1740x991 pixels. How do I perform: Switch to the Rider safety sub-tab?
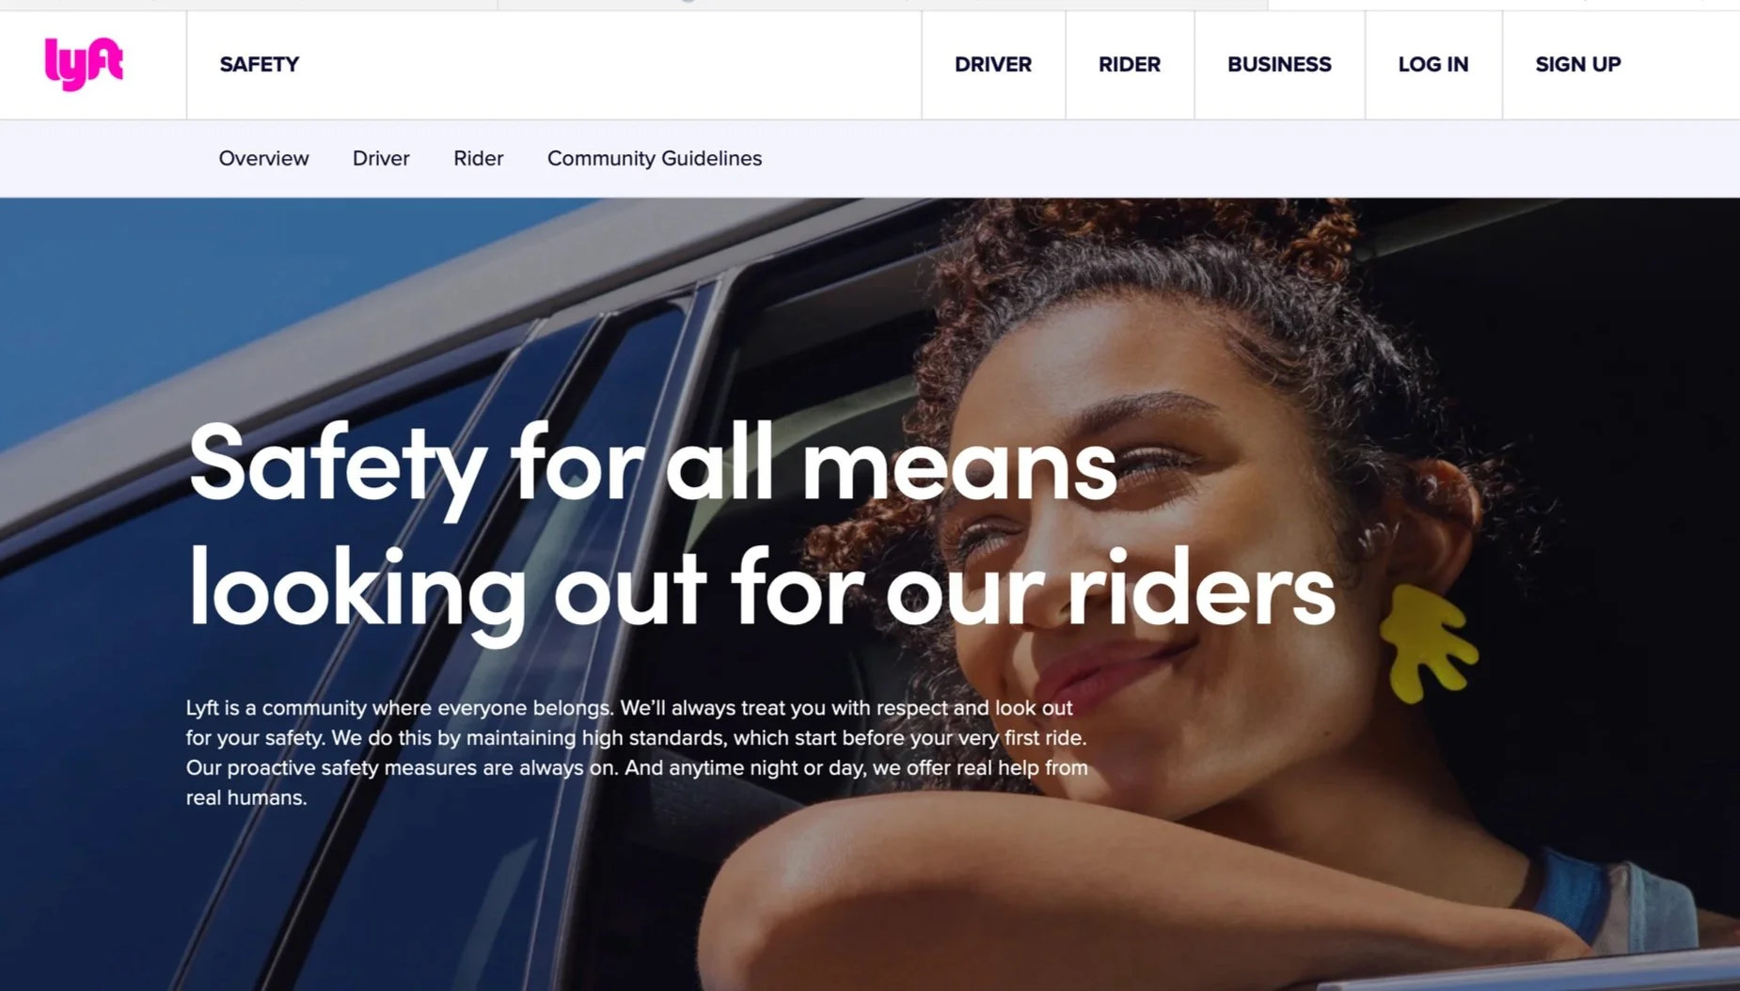tap(479, 158)
